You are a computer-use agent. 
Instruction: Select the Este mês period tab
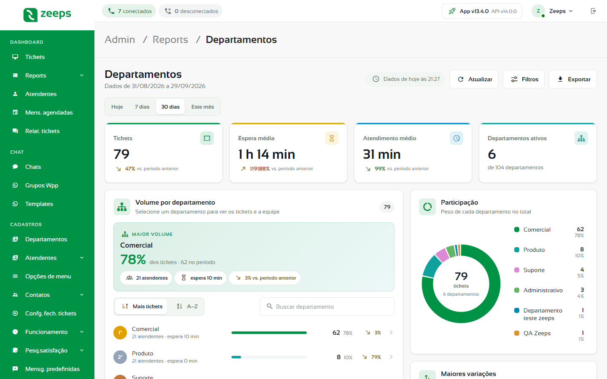pos(203,107)
